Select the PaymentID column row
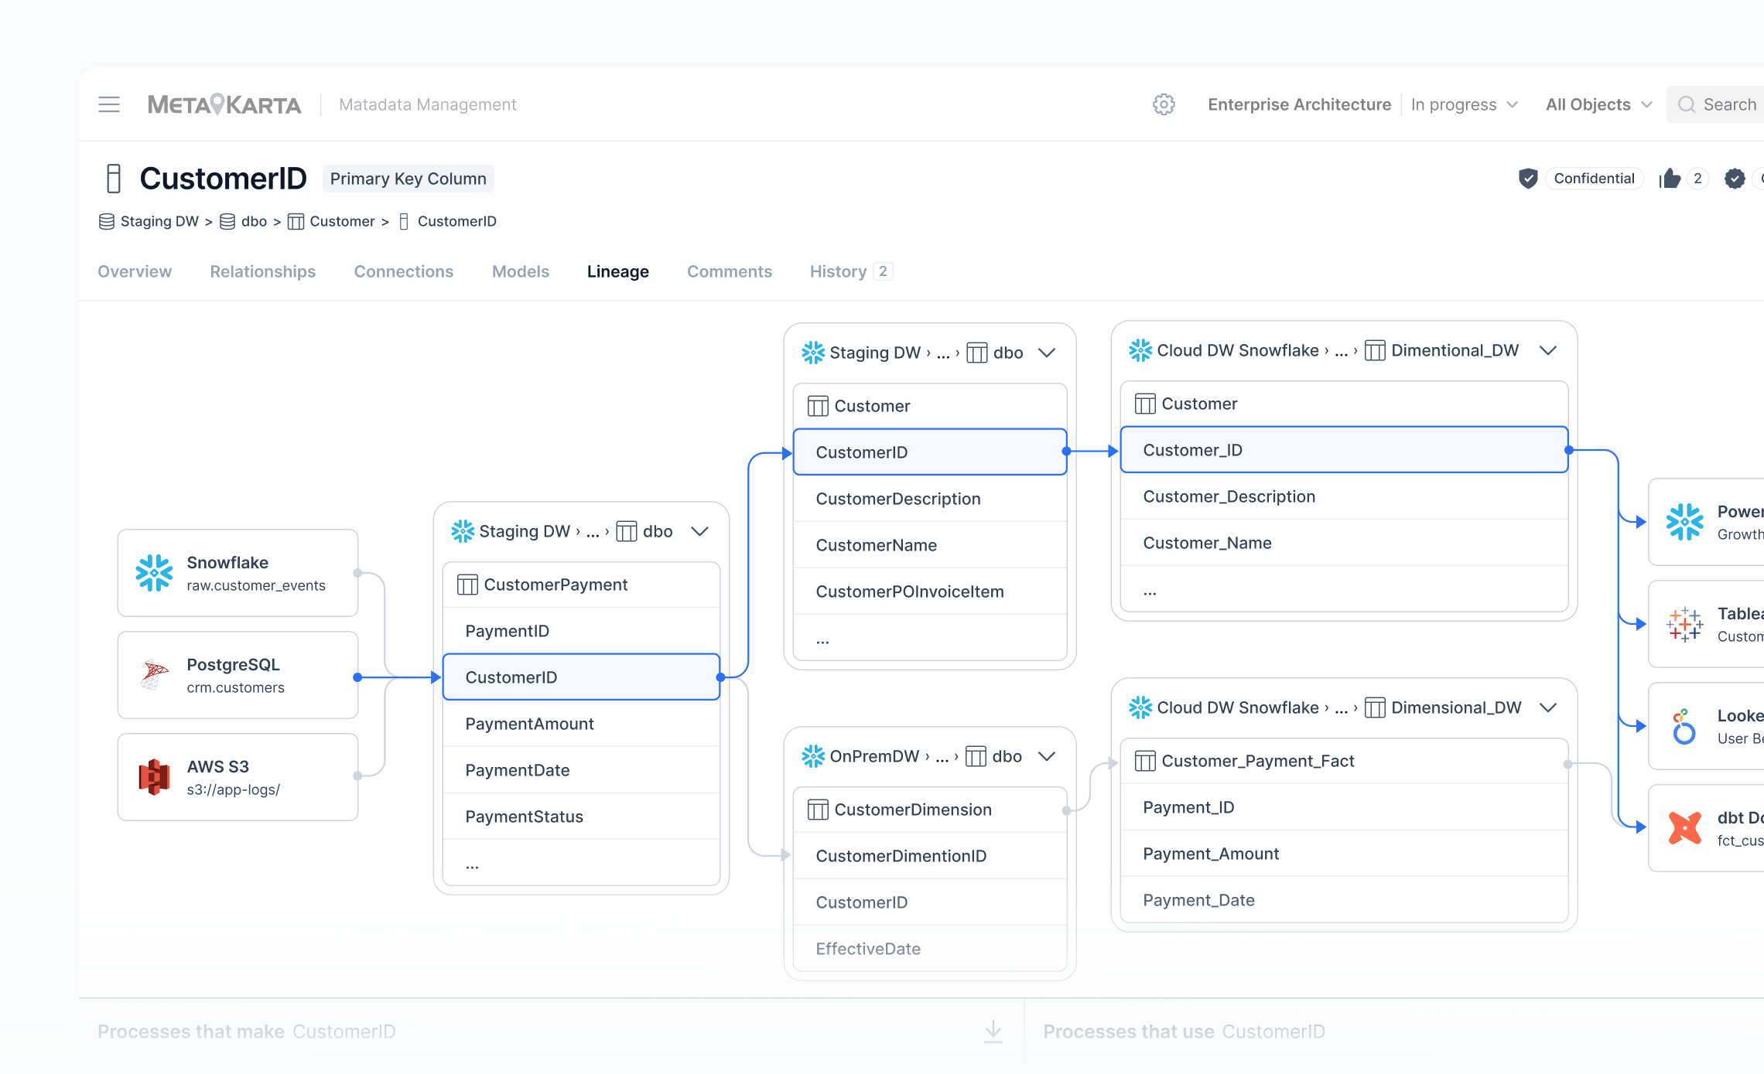This screenshot has width=1764, height=1074. [581, 631]
